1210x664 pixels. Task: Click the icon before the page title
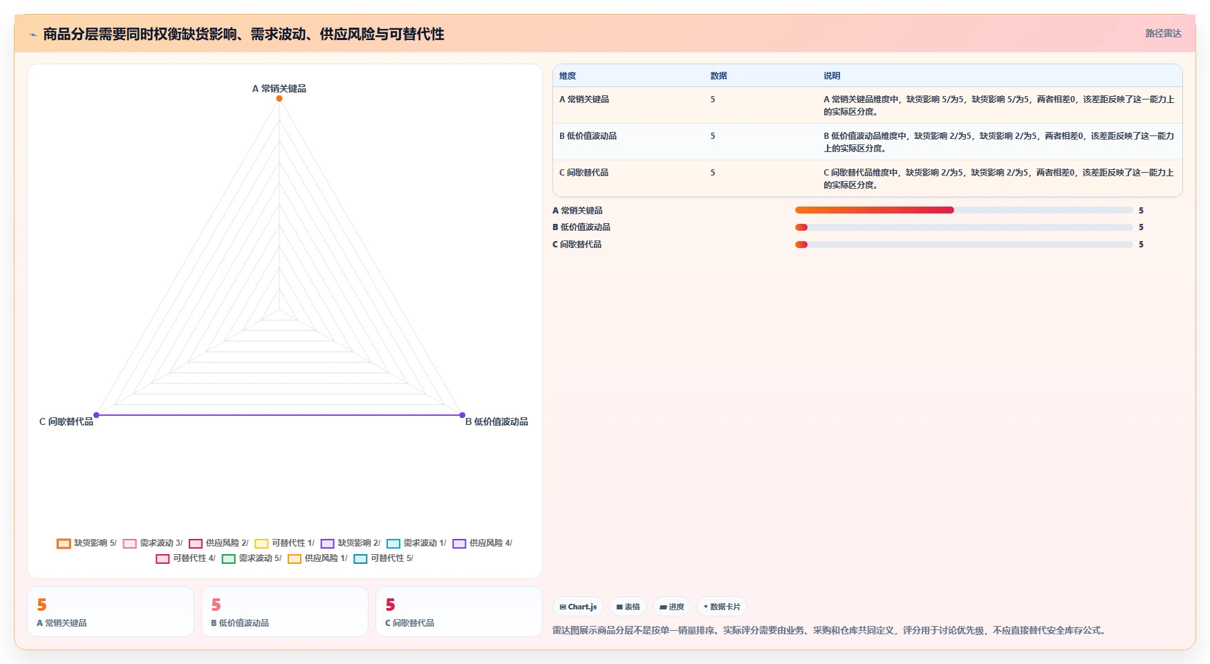(32, 35)
